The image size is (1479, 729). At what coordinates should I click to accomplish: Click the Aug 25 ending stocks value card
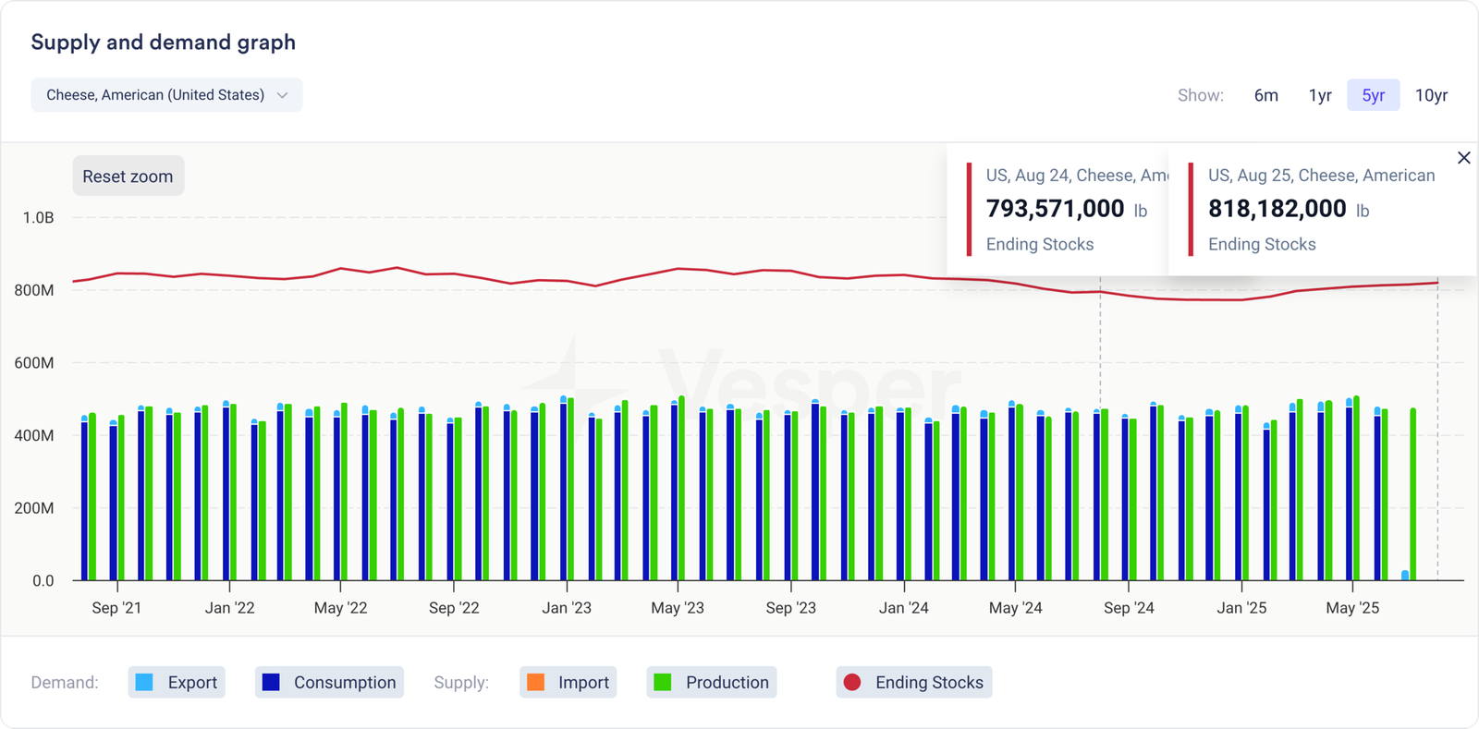point(1320,210)
